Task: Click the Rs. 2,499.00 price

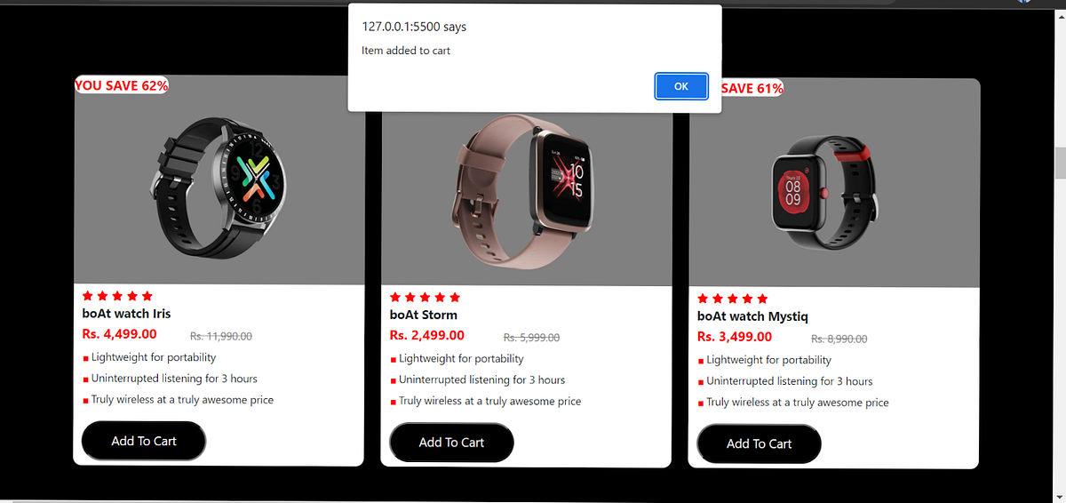Action: 426,335
